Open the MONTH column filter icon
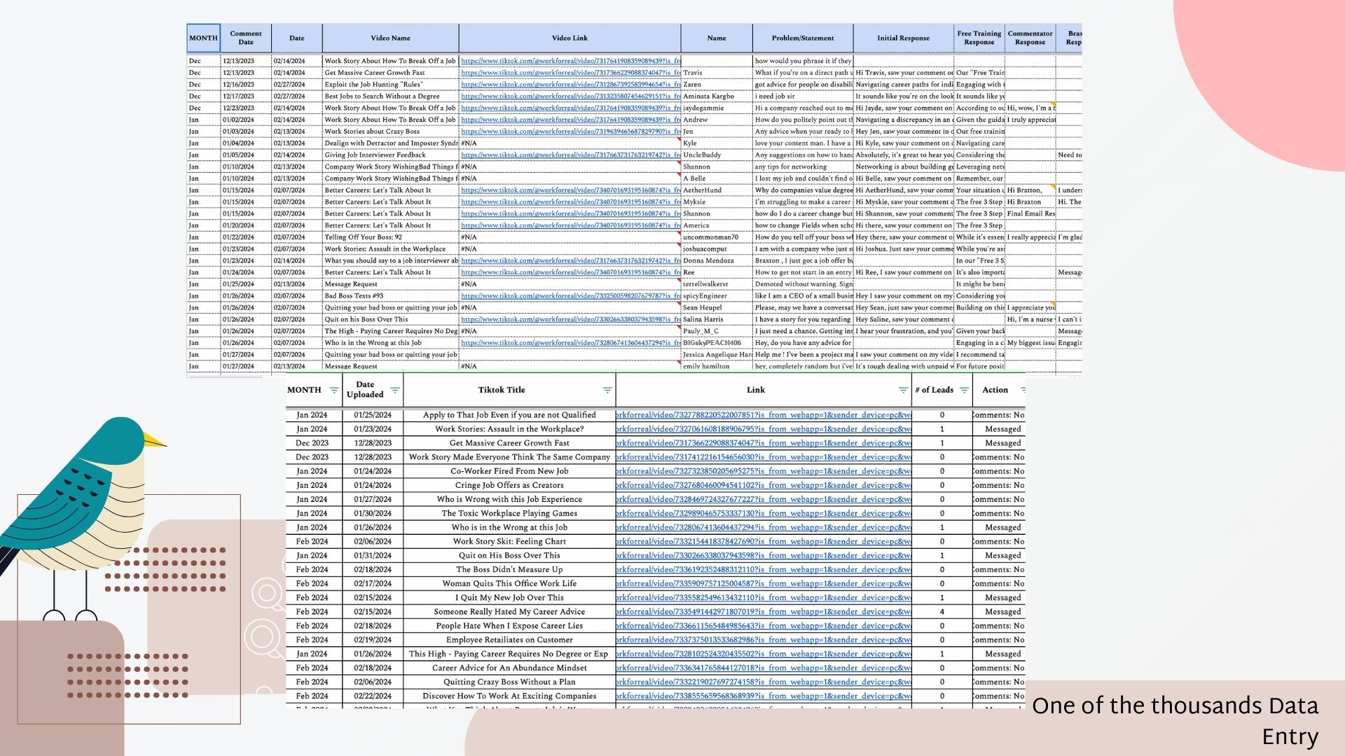Viewport: 1345px width, 756px height. 333,391
